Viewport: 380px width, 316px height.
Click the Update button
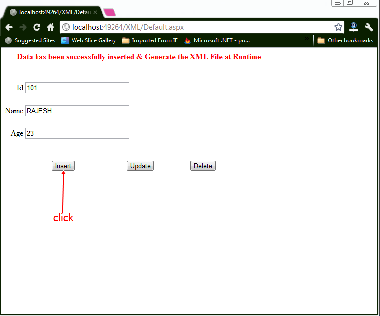pos(140,166)
